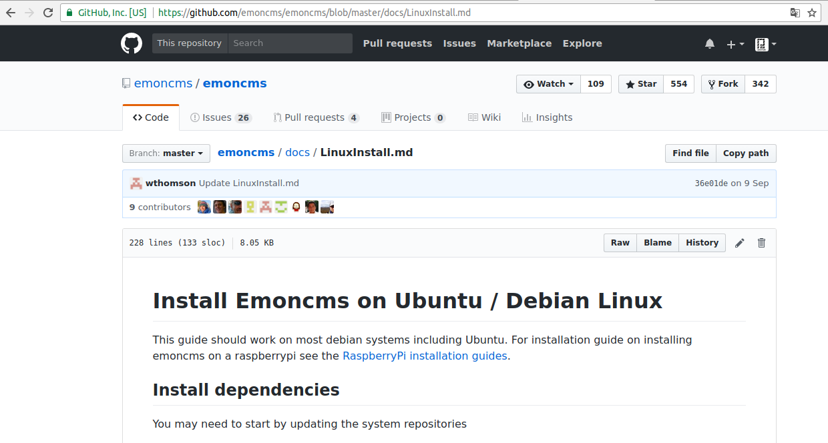Open the first contributor avatar in the list
Viewport: 828px width, 443px height.
coord(204,207)
